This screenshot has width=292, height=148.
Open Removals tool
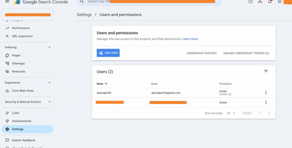[x=19, y=71]
